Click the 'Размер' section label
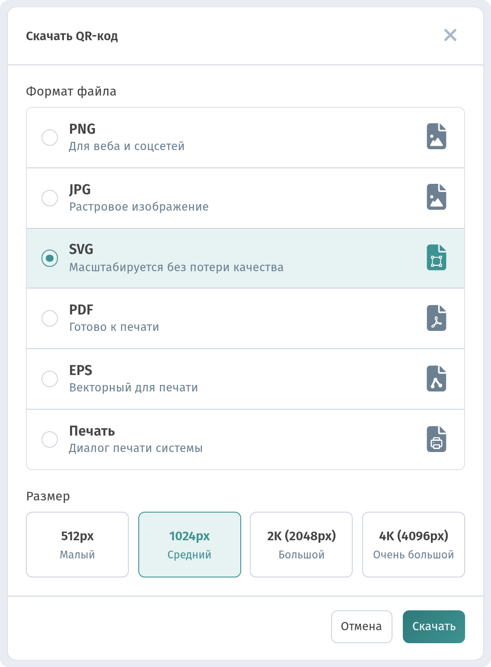The image size is (491, 667). (48, 496)
